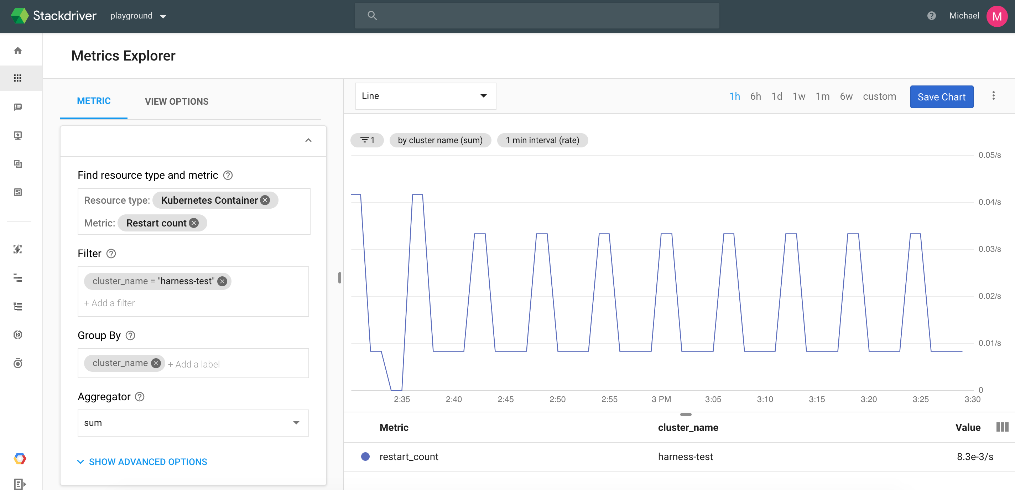This screenshot has width=1015, height=490.
Task: Open the resources grid sidebar icon
Action: [x=18, y=78]
